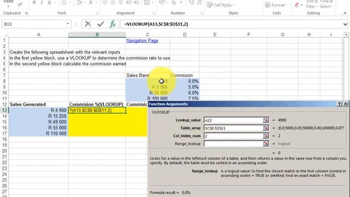This screenshot has width=350, height=197.
Task: Open Insert Function fx button
Action: coord(113,24)
